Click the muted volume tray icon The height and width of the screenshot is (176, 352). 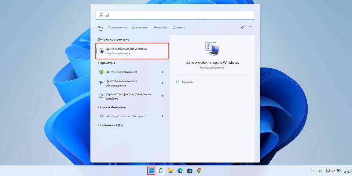[333, 171]
